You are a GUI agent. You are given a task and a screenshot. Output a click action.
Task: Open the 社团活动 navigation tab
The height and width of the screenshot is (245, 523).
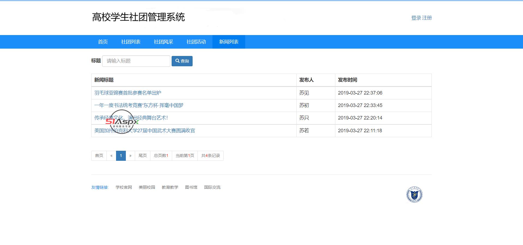[x=196, y=42]
